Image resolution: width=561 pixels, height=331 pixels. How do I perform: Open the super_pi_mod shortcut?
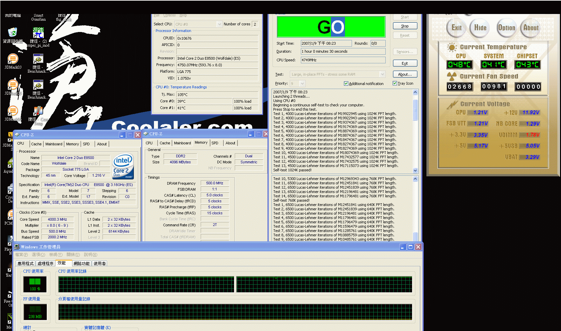pos(38,33)
